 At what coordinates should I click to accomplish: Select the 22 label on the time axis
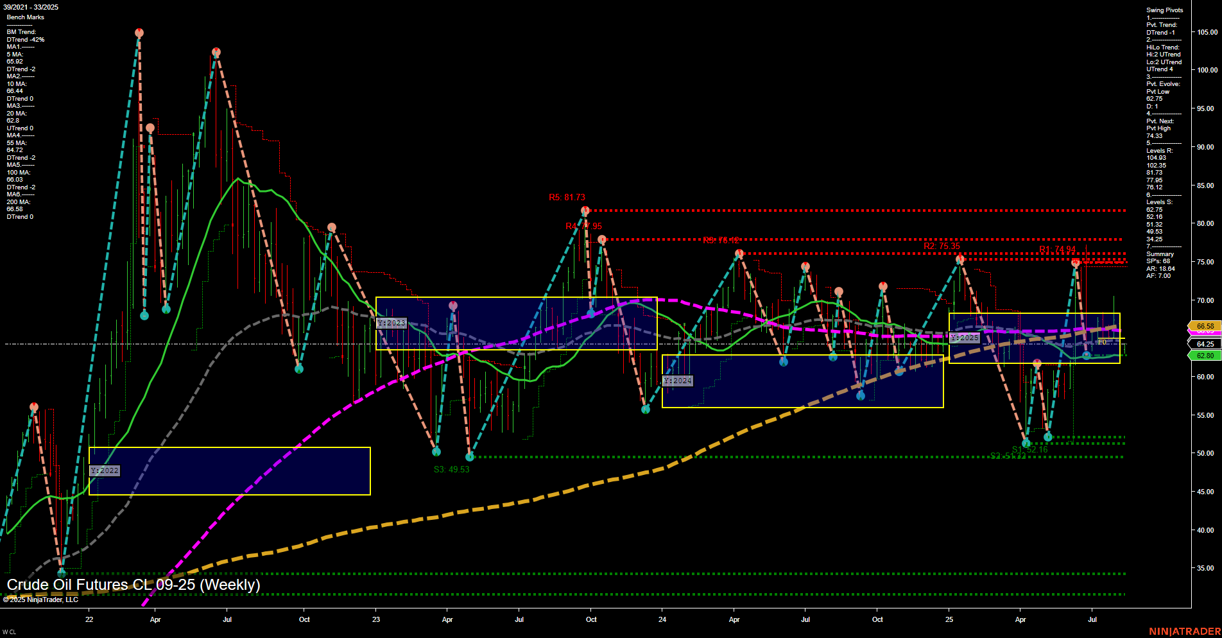(89, 620)
